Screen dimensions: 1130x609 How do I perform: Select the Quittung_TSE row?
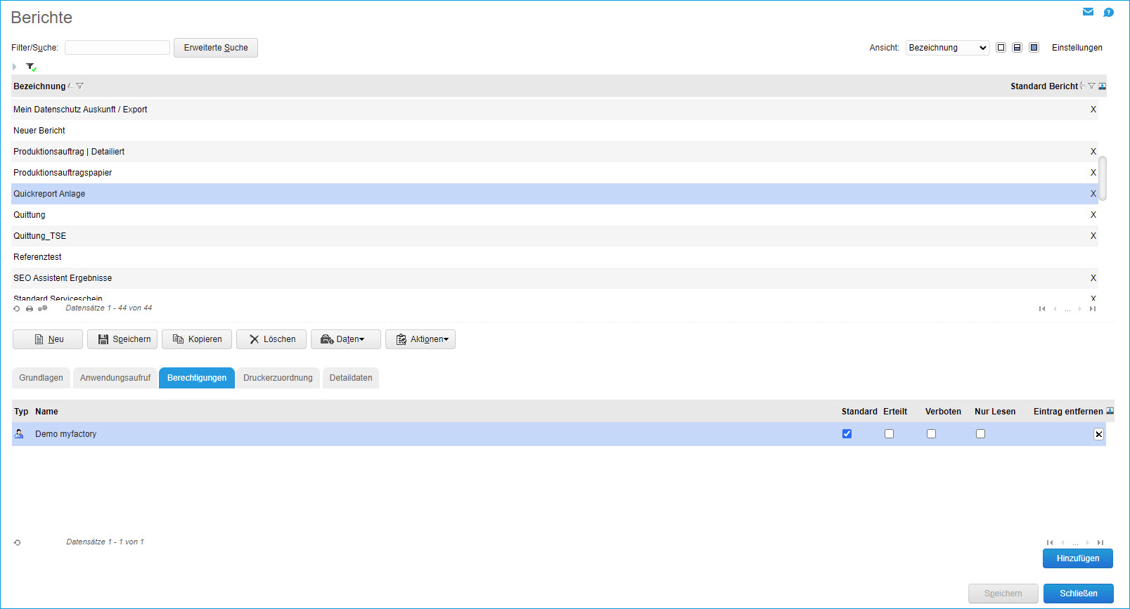point(555,236)
